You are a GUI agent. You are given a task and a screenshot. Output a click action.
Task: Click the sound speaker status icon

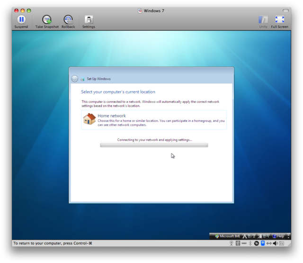275,243
